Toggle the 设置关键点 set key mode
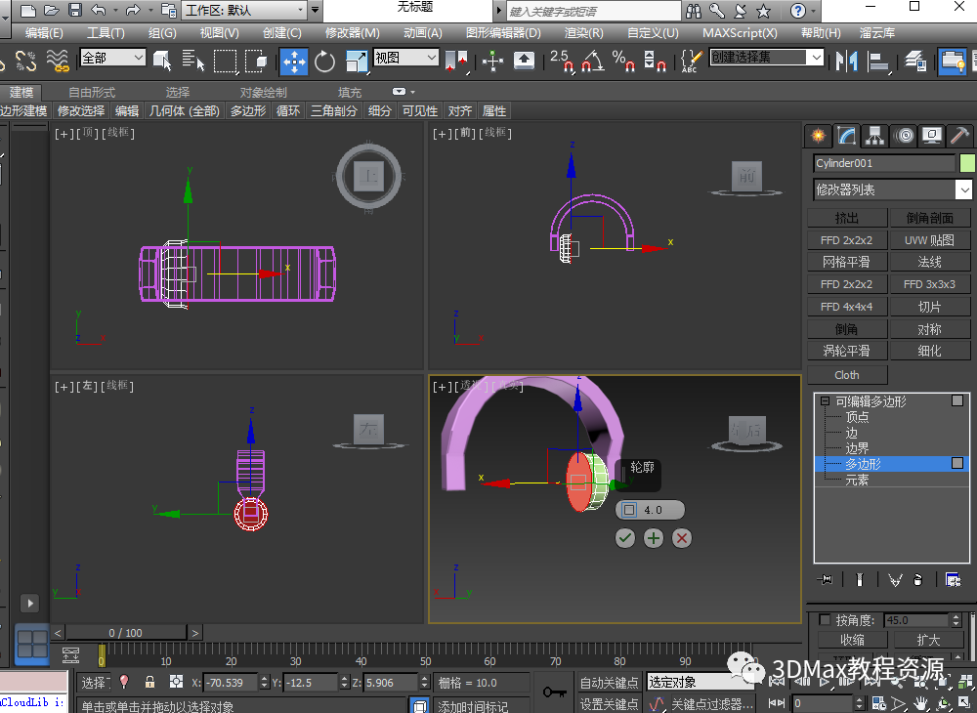This screenshot has width=977, height=713. tap(609, 703)
